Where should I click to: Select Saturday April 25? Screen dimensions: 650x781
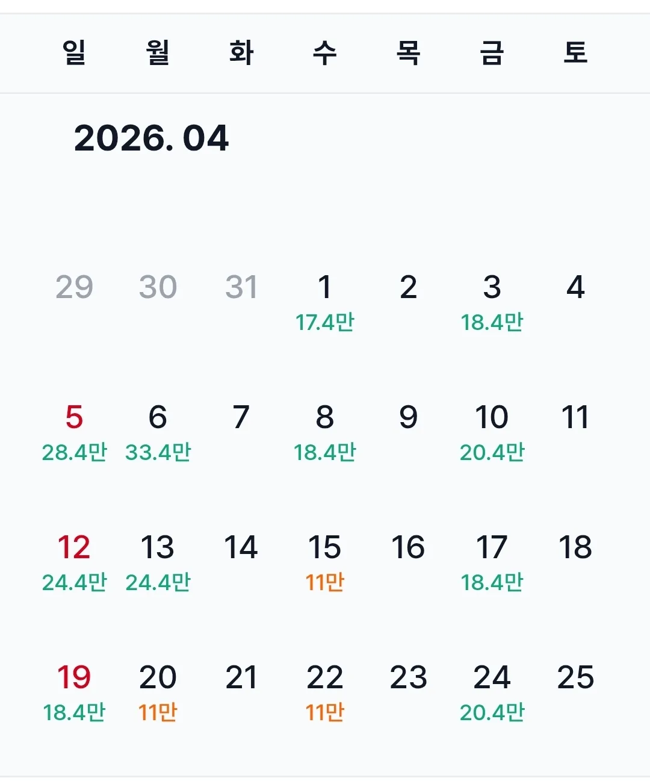(575, 677)
